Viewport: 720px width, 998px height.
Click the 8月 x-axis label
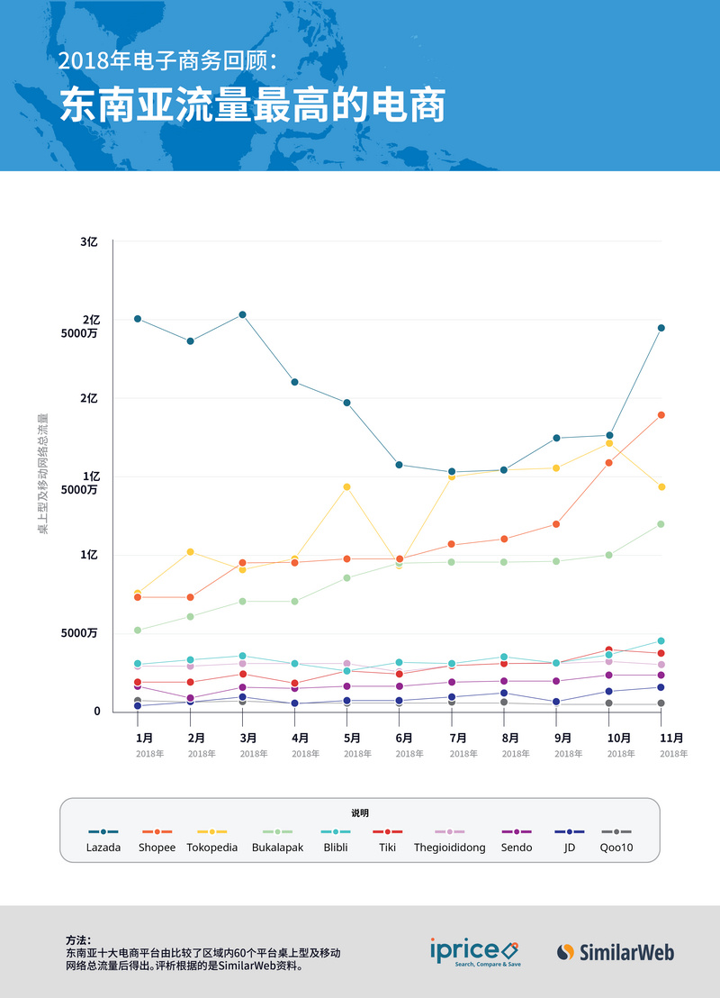click(510, 738)
